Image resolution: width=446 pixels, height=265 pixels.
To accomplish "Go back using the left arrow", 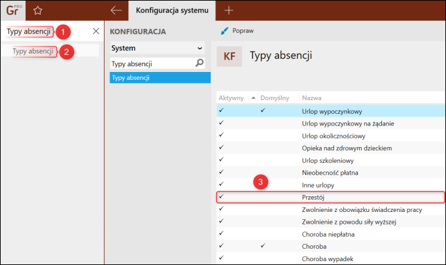I will click(x=116, y=10).
